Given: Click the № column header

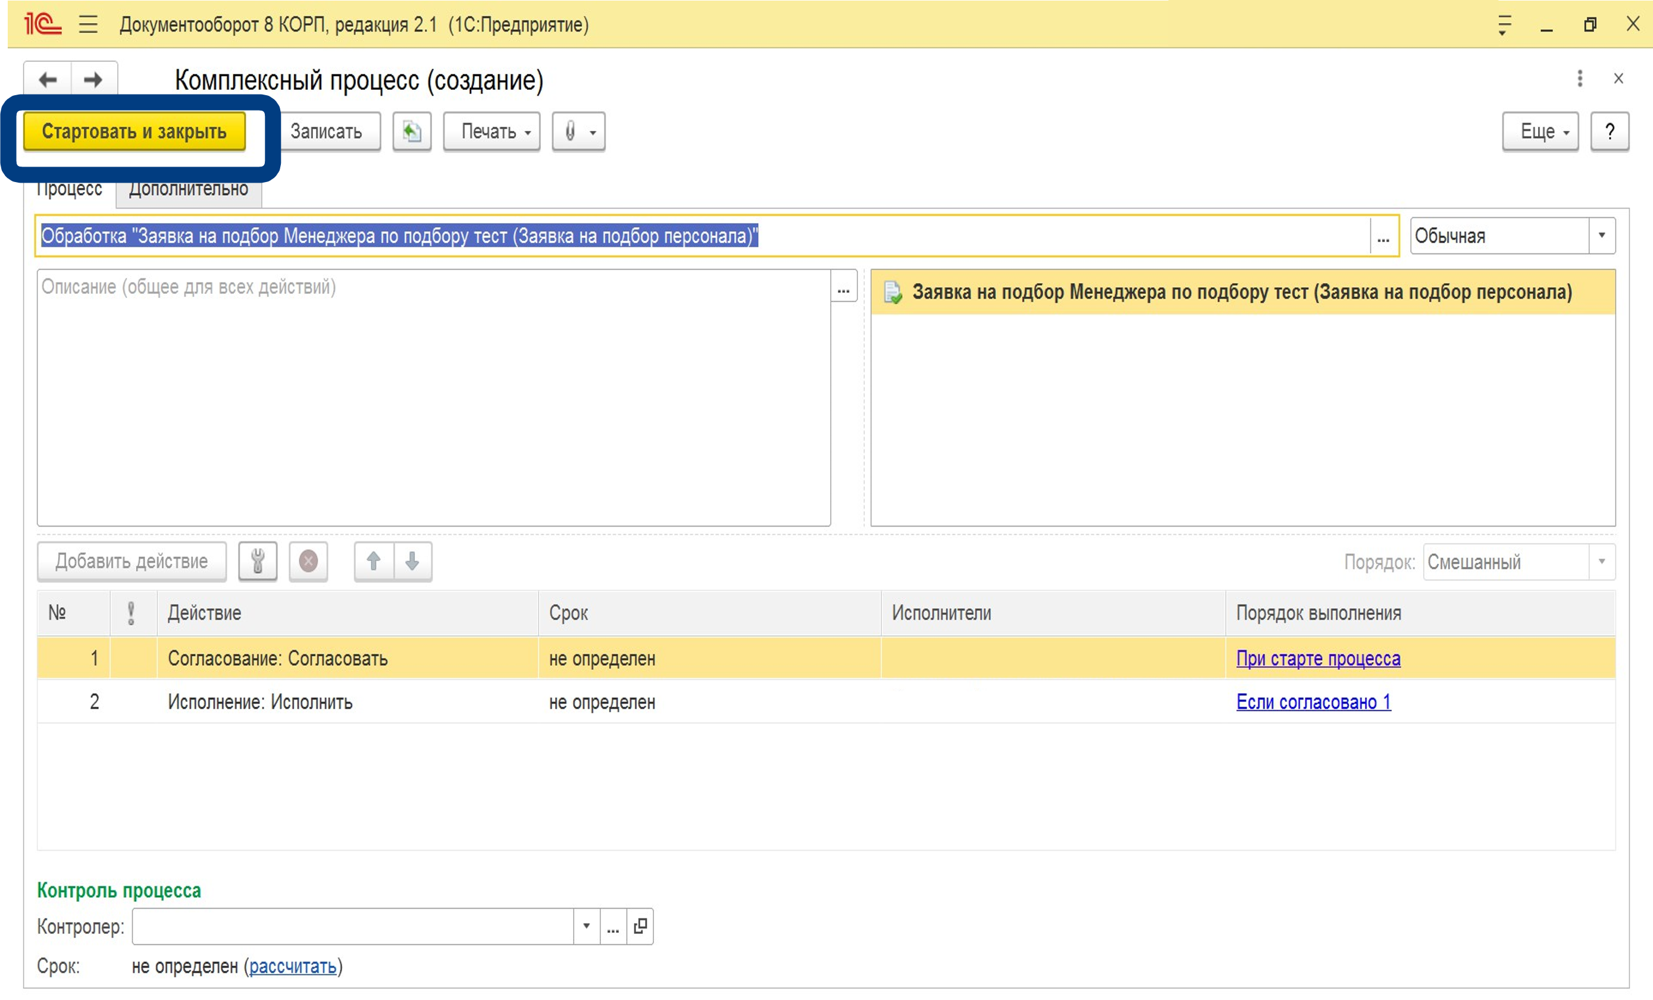Looking at the screenshot, I should (74, 613).
